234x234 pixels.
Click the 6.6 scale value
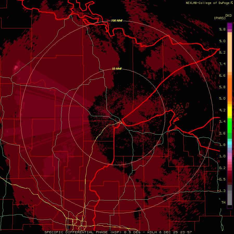pyautogui.click(x=222, y=75)
